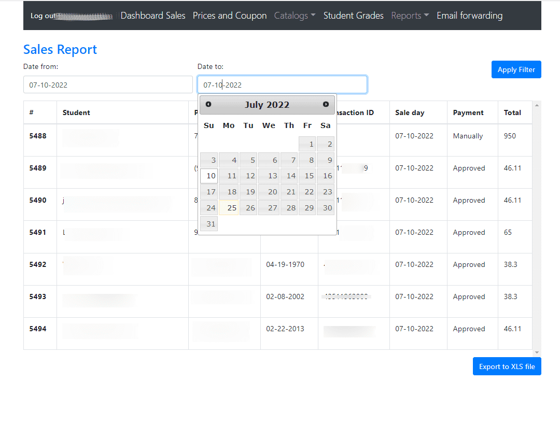Open Dashboard Sales from the navbar

[152, 16]
